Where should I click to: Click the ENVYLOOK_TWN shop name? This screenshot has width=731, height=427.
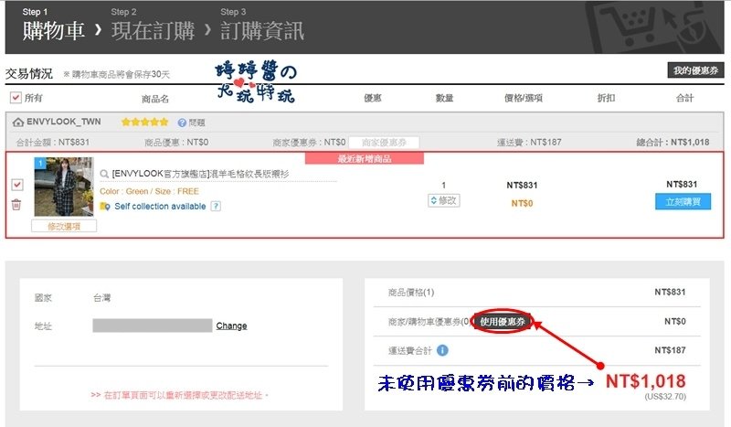click(x=63, y=122)
